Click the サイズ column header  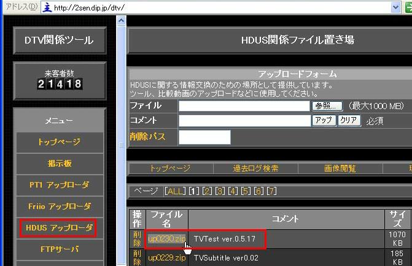pos(397,219)
